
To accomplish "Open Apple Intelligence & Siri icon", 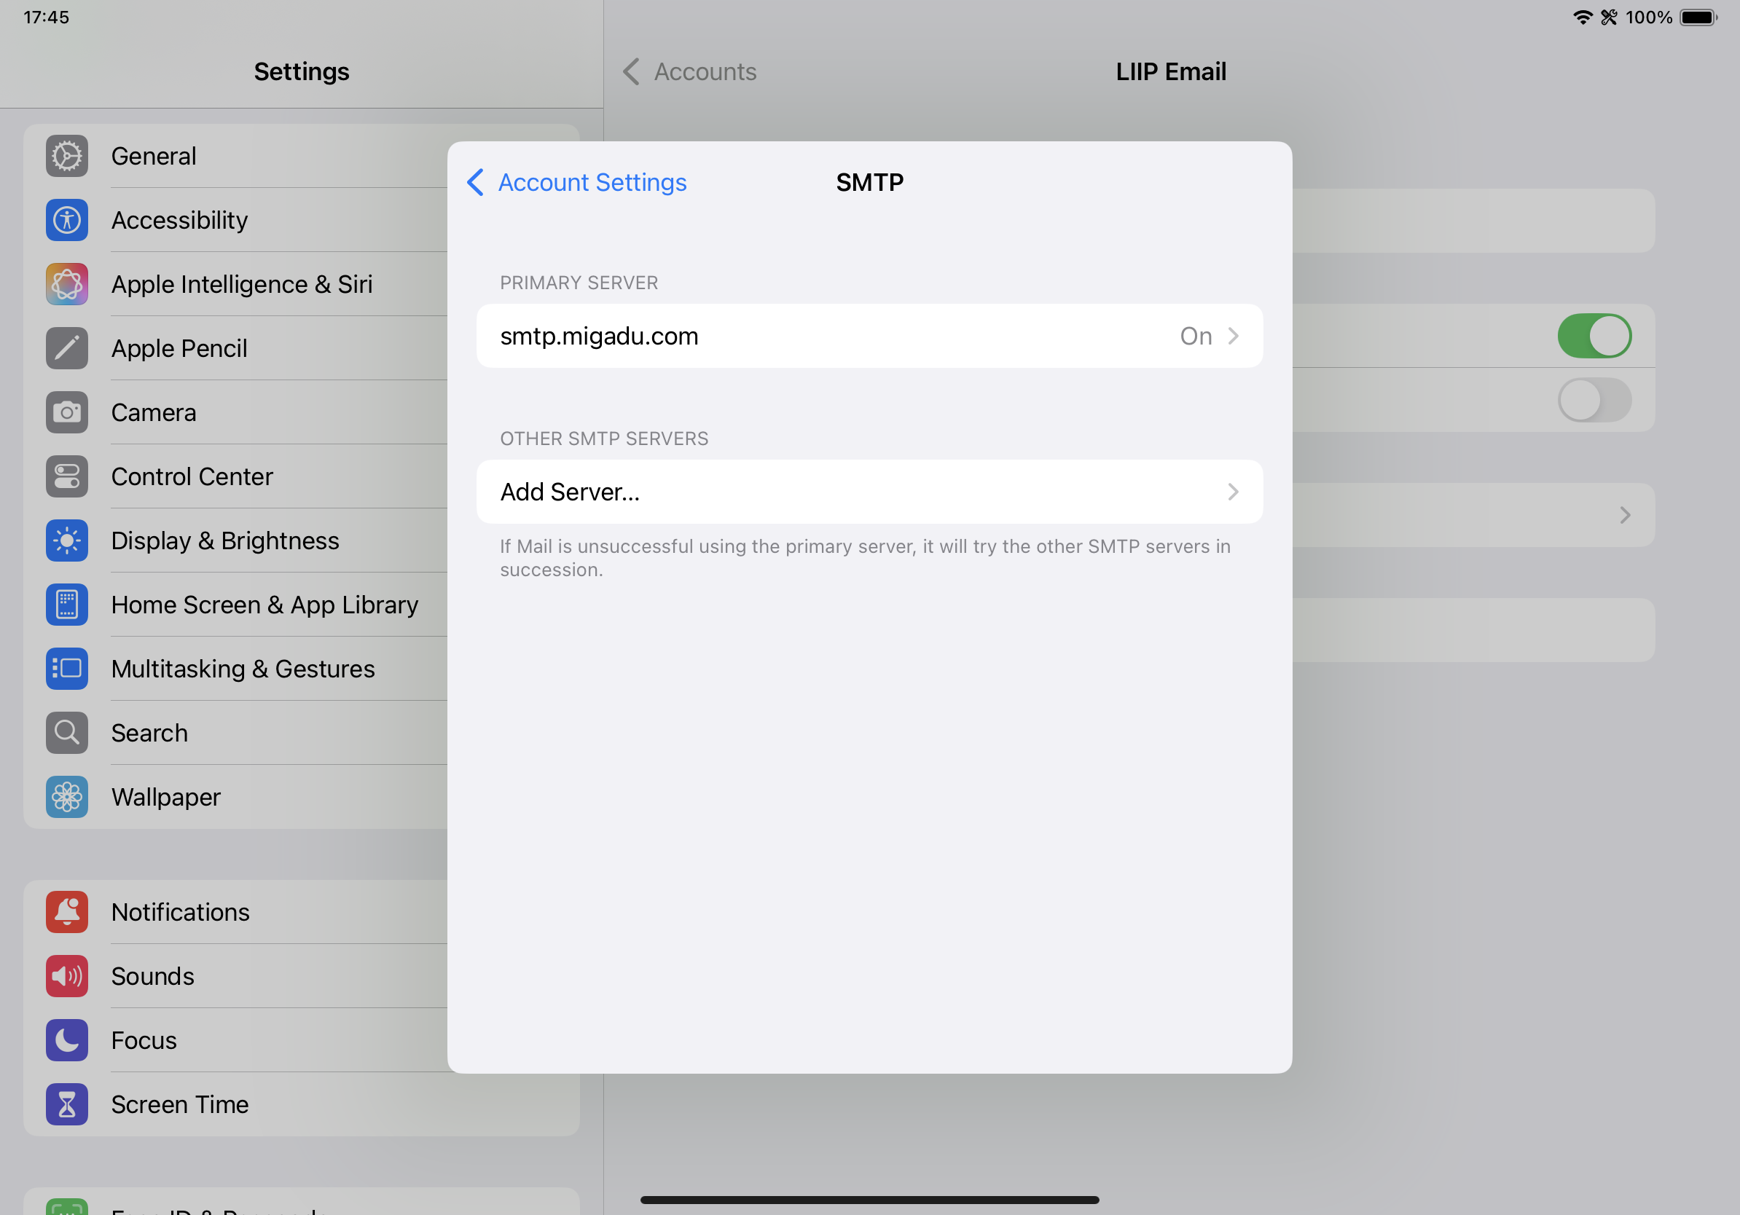I will (67, 284).
